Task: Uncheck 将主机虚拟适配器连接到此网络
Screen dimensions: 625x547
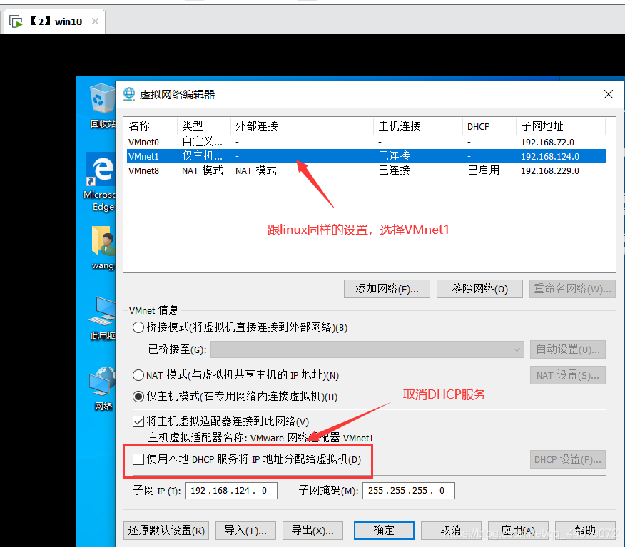Action: point(138,421)
